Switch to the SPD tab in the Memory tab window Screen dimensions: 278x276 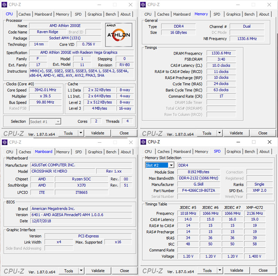[217, 14]
